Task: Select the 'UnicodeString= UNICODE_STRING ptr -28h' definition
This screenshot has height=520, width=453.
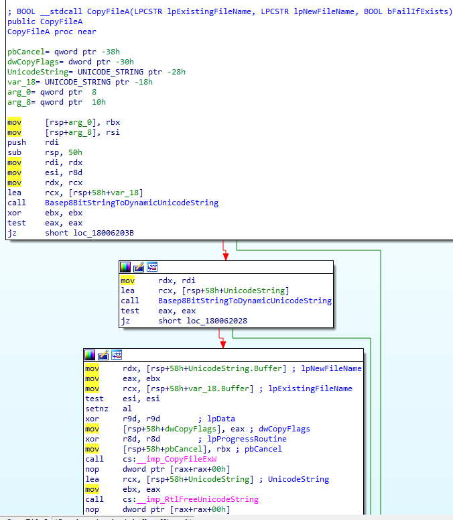Action: [x=96, y=72]
